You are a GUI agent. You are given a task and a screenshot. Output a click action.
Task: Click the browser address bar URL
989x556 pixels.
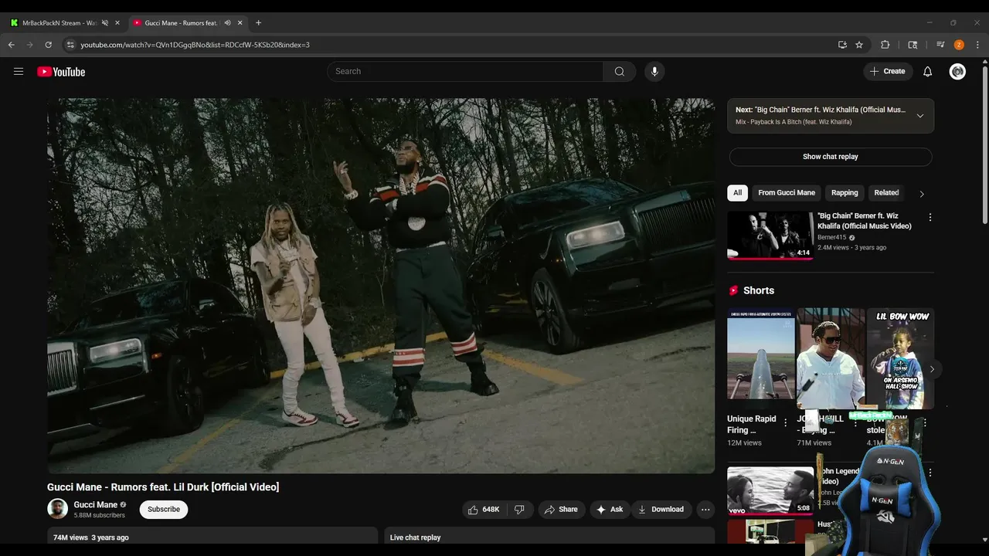pyautogui.click(x=195, y=45)
